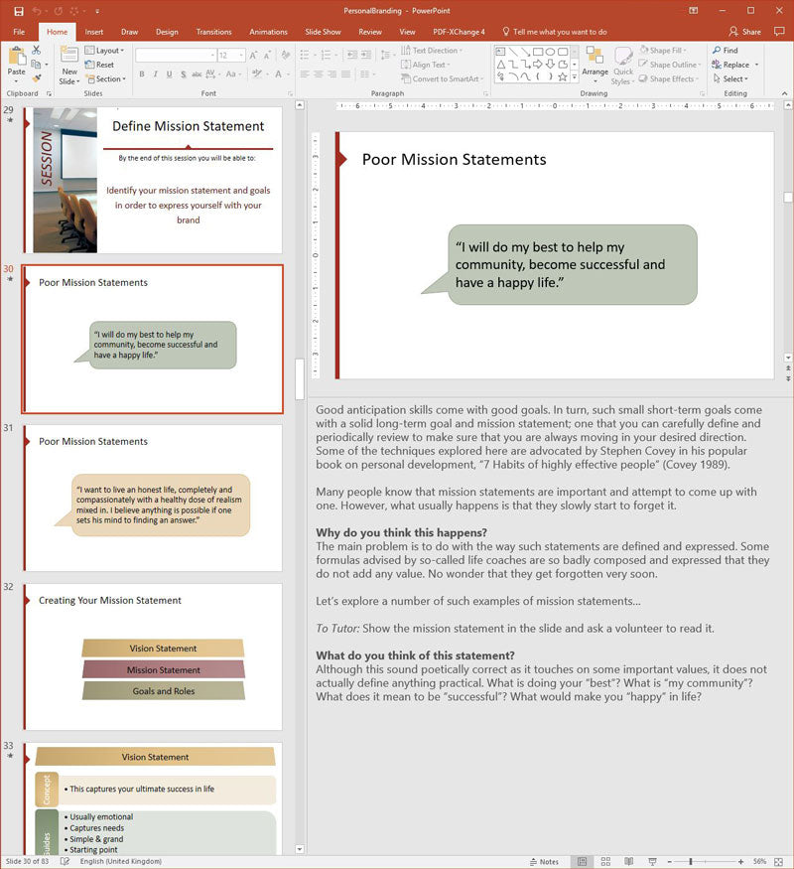The image size is (794, 869).
Task: Collapse the ribbon arrow
Action: (x=785, y=93)
